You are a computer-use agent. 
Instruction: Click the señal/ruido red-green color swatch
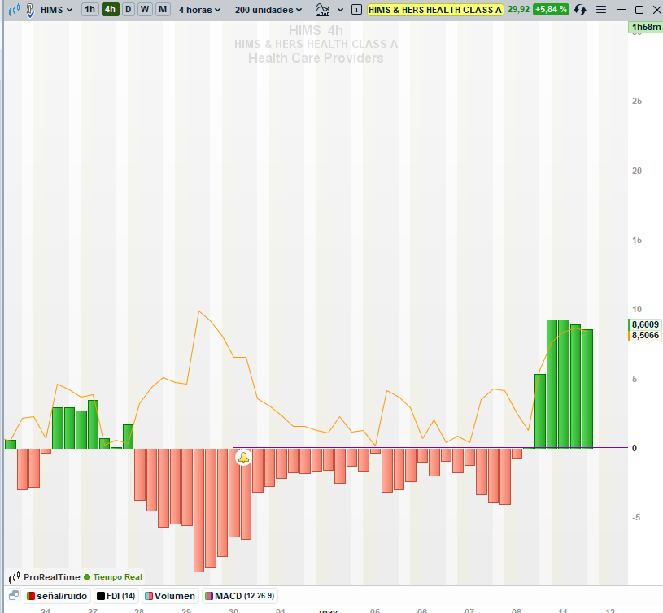[x=31, y=596]
